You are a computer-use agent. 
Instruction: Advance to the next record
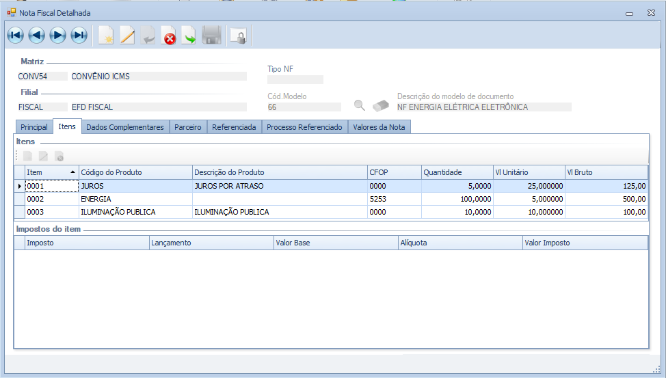pos(58,36)
